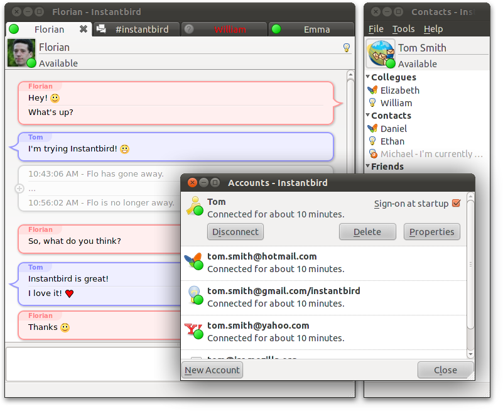Click the lightbulb icon in Florian's conversation header
This screenshot has width=503, height=411.
pyautogui.click(x=347, y=48)
